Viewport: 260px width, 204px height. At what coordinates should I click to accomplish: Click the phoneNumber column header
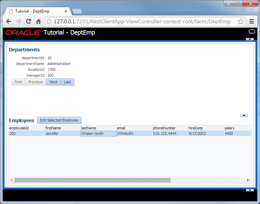pyautogui.click(x=170, y=128)
